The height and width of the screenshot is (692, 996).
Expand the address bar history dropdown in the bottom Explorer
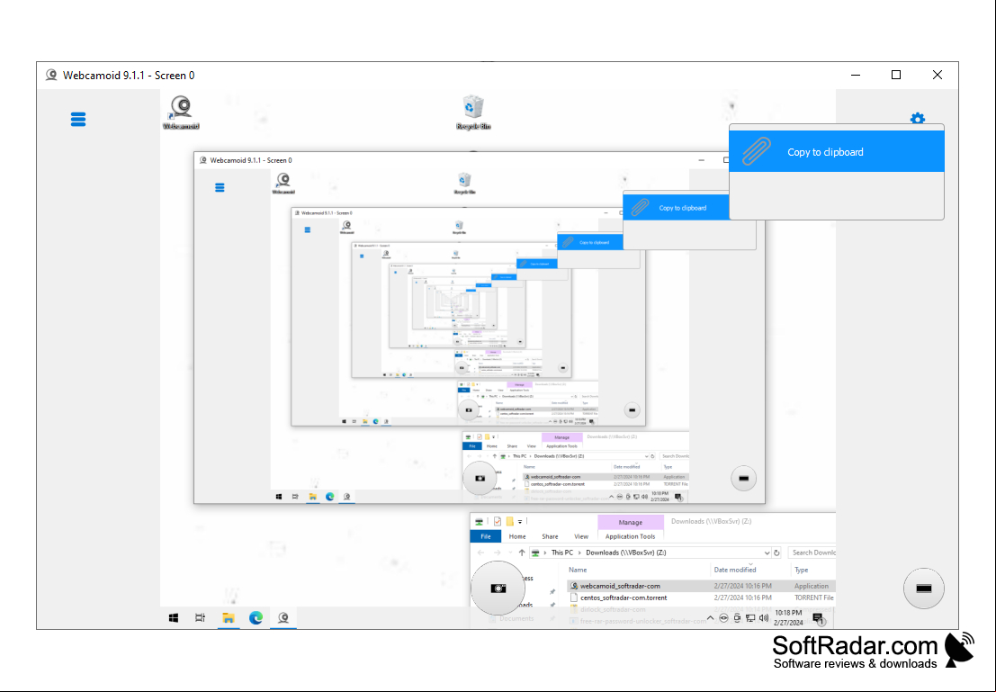(767, 553)
